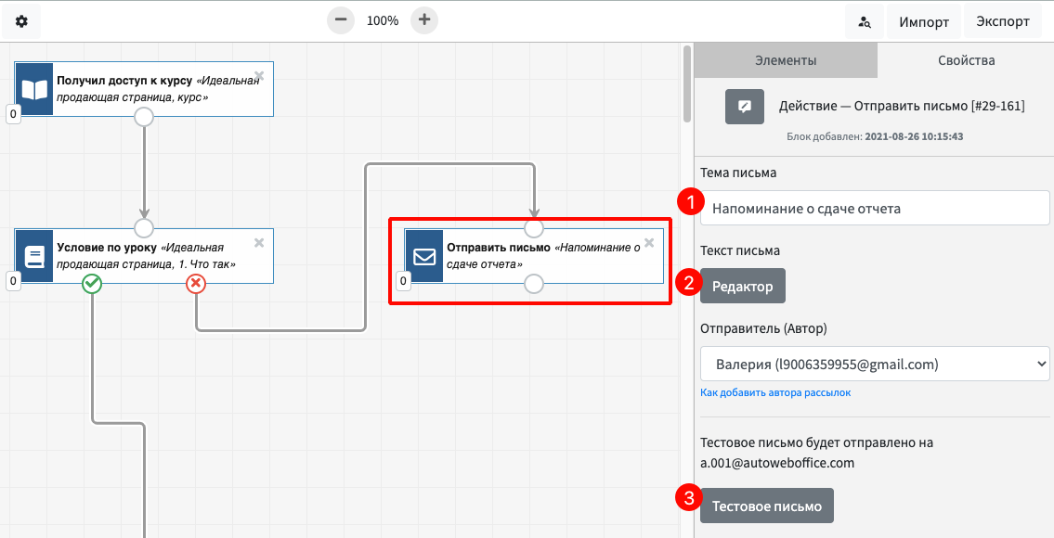This screenshot has width=1054, height=538.
Task: Click the user search icon
Action: [x=865, y=22]
